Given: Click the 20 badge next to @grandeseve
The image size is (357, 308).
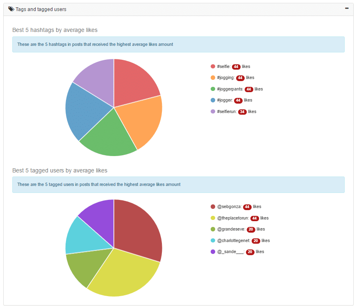Looking at the screenshot, I should [x=251, y=229].
